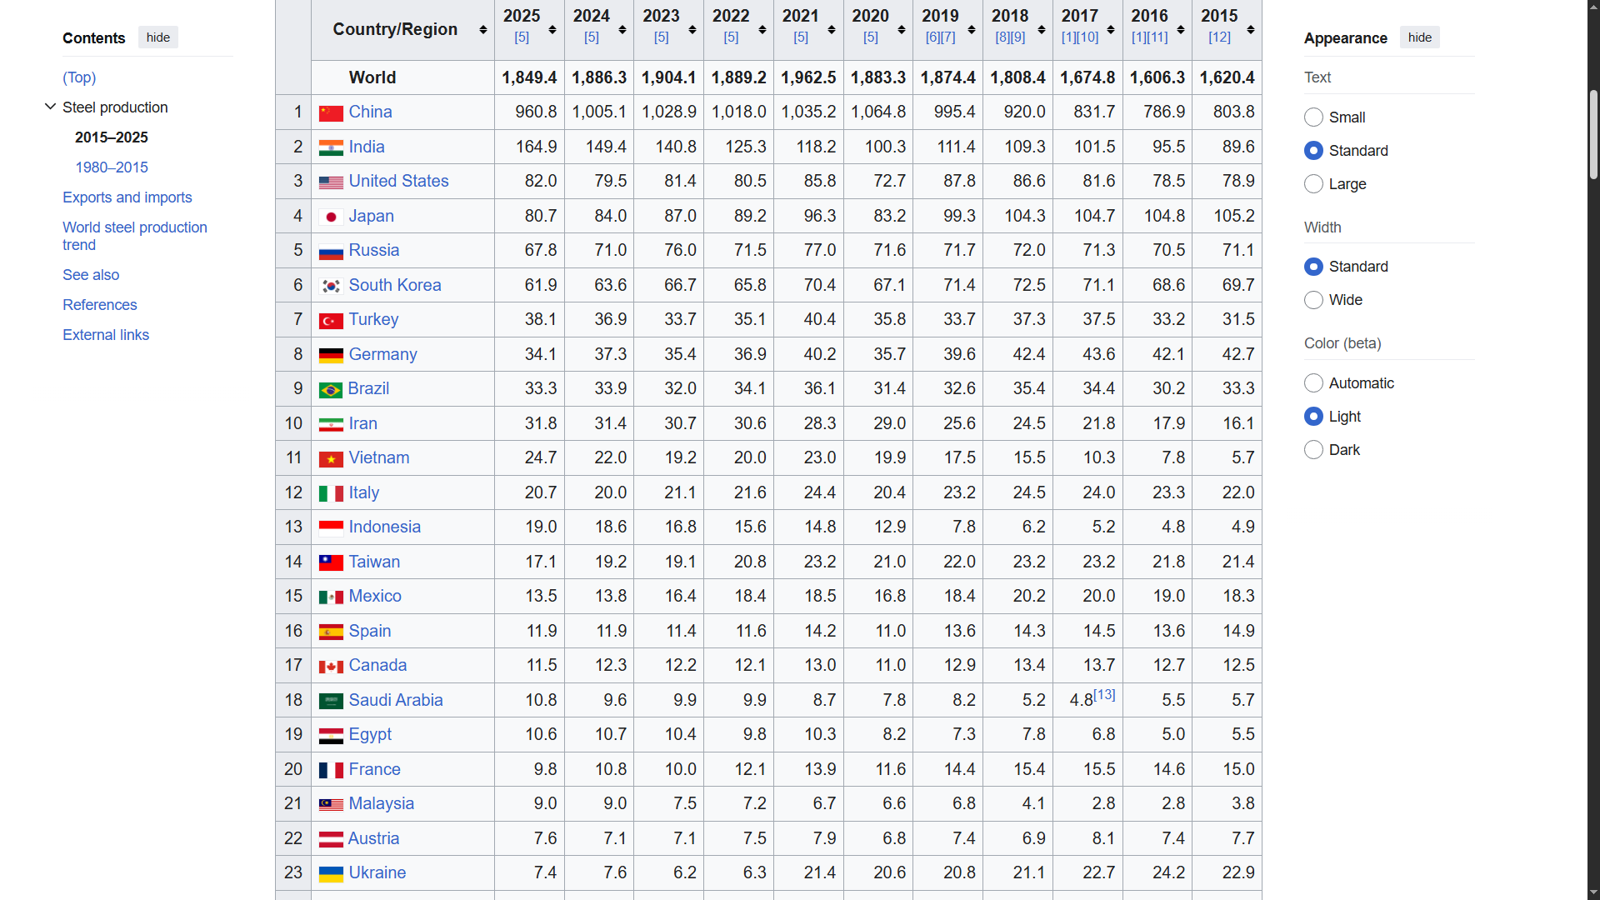Hide the Appearance panel
Viewport: 1600px width, 900px height.
(1419, 37)
